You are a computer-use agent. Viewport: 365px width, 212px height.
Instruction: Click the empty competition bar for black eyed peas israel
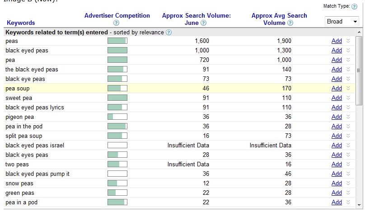click(117, 146)
